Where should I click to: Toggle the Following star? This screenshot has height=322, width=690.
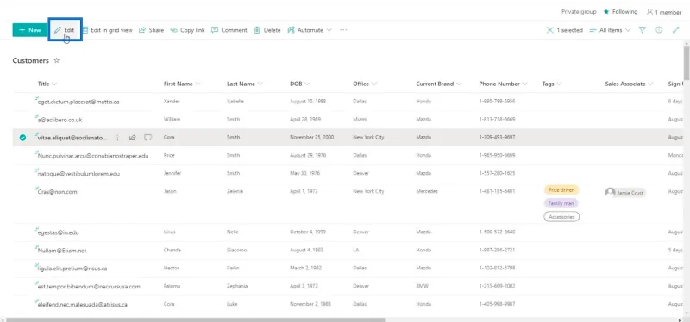point(606,12)
